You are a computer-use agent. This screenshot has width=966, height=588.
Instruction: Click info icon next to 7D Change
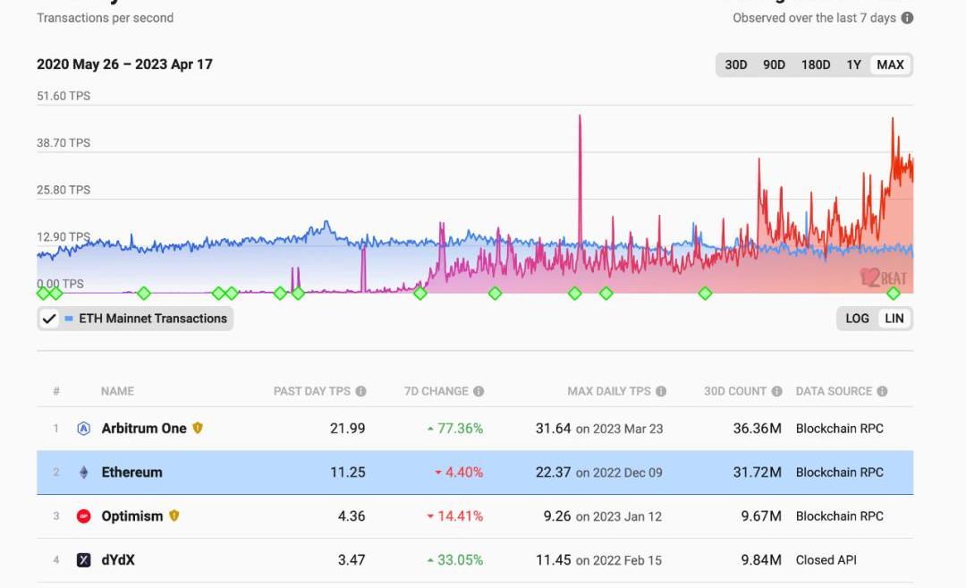pyautogui.click(x=479, y=391)
